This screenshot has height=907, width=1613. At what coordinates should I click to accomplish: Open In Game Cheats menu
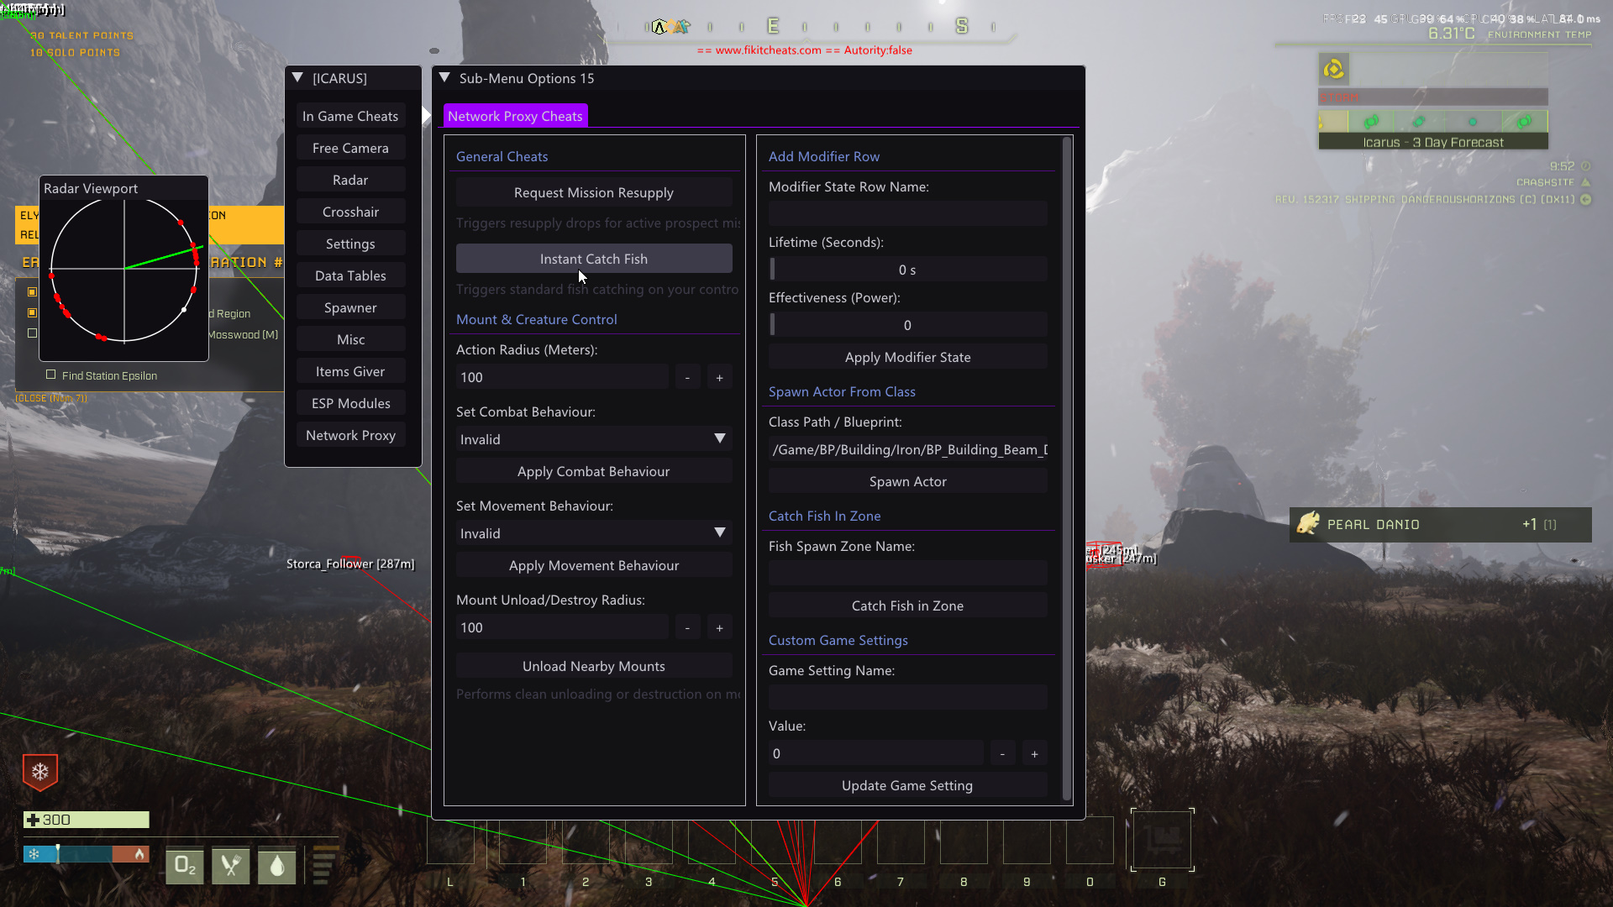[x=350, y=116]
